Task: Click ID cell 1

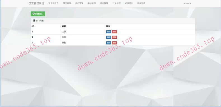Action: [46, 32]
